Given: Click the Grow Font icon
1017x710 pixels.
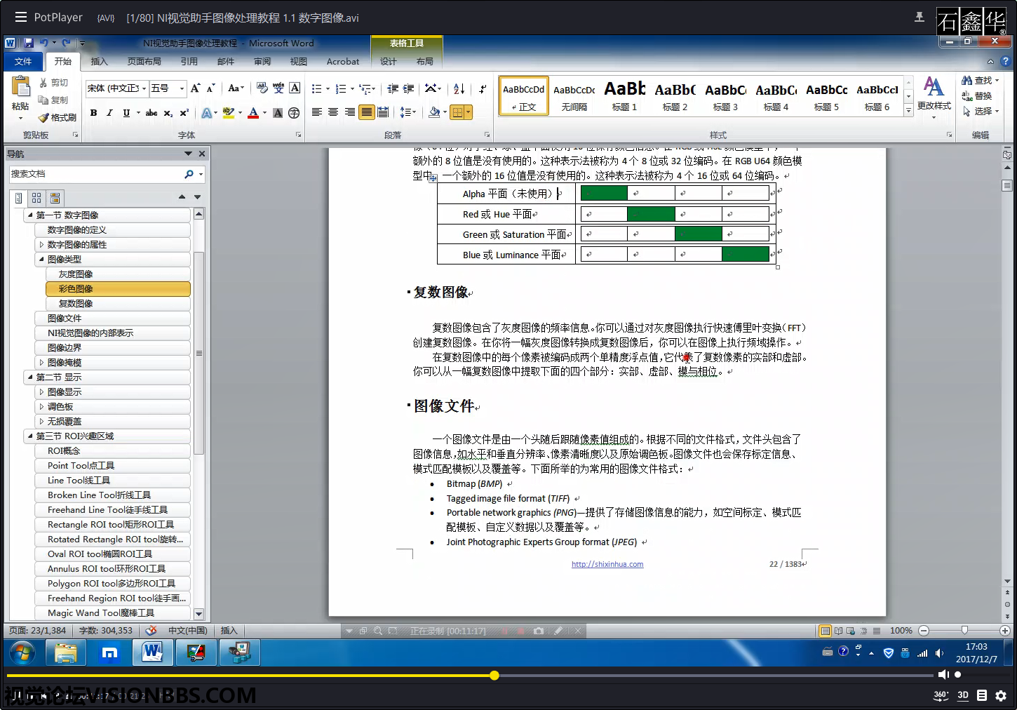Looking at the screenshot, I should pyautogui.click(x=196, y=88).
